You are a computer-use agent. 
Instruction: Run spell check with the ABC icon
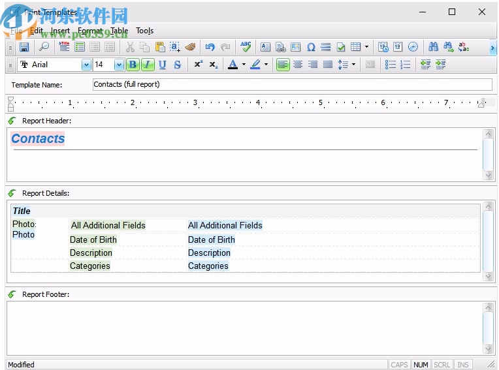[x=246, y=48]
